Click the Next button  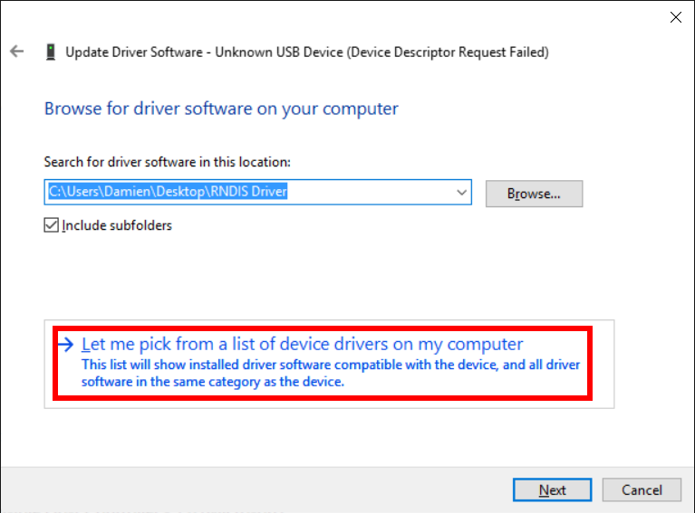[x=552, y=490]
